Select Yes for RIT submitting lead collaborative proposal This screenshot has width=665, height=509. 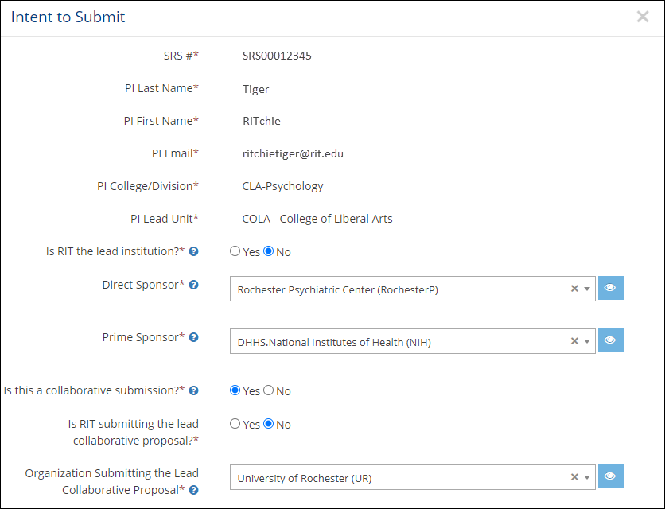[x=235, y=424]
